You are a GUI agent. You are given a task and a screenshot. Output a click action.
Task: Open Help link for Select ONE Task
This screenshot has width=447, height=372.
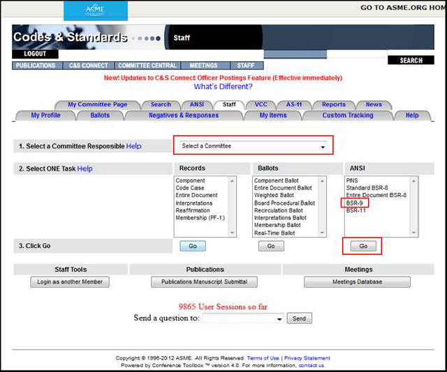(85, 169)
